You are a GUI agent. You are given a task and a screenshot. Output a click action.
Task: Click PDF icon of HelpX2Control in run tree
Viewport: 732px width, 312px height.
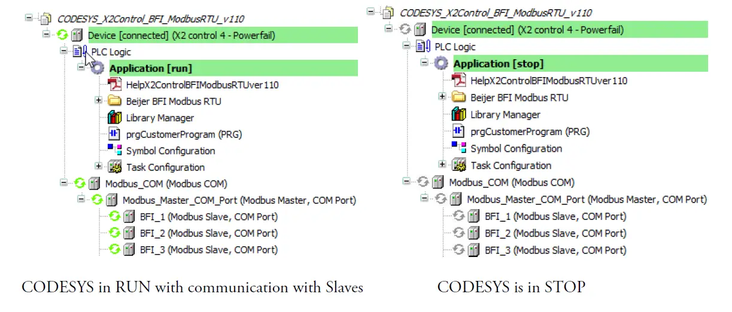[x=115, y=85]
